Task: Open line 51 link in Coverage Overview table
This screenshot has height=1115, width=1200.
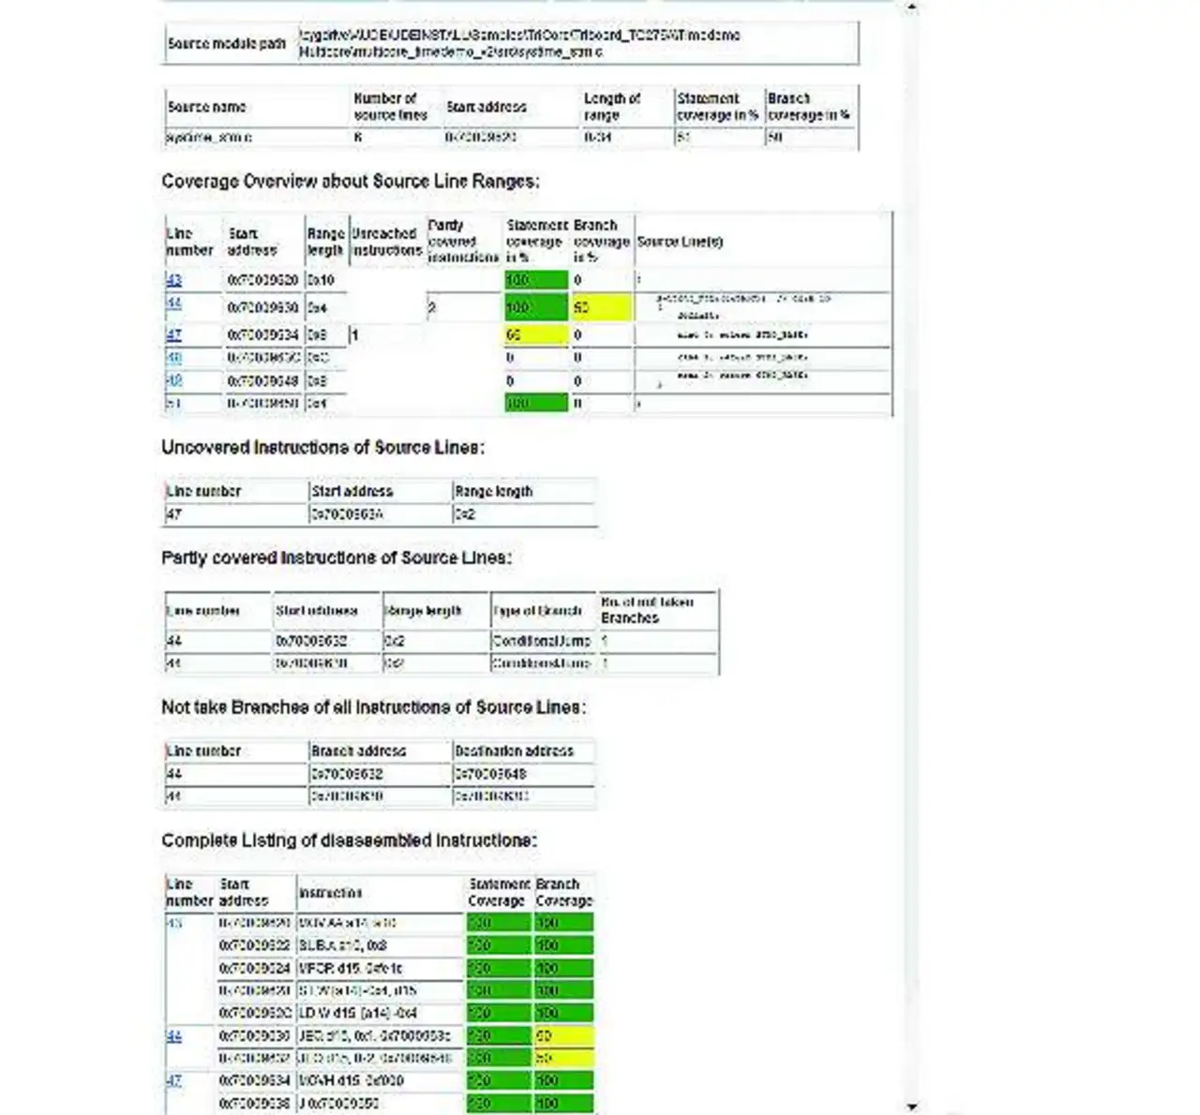Action: click(x=173, y=404)
